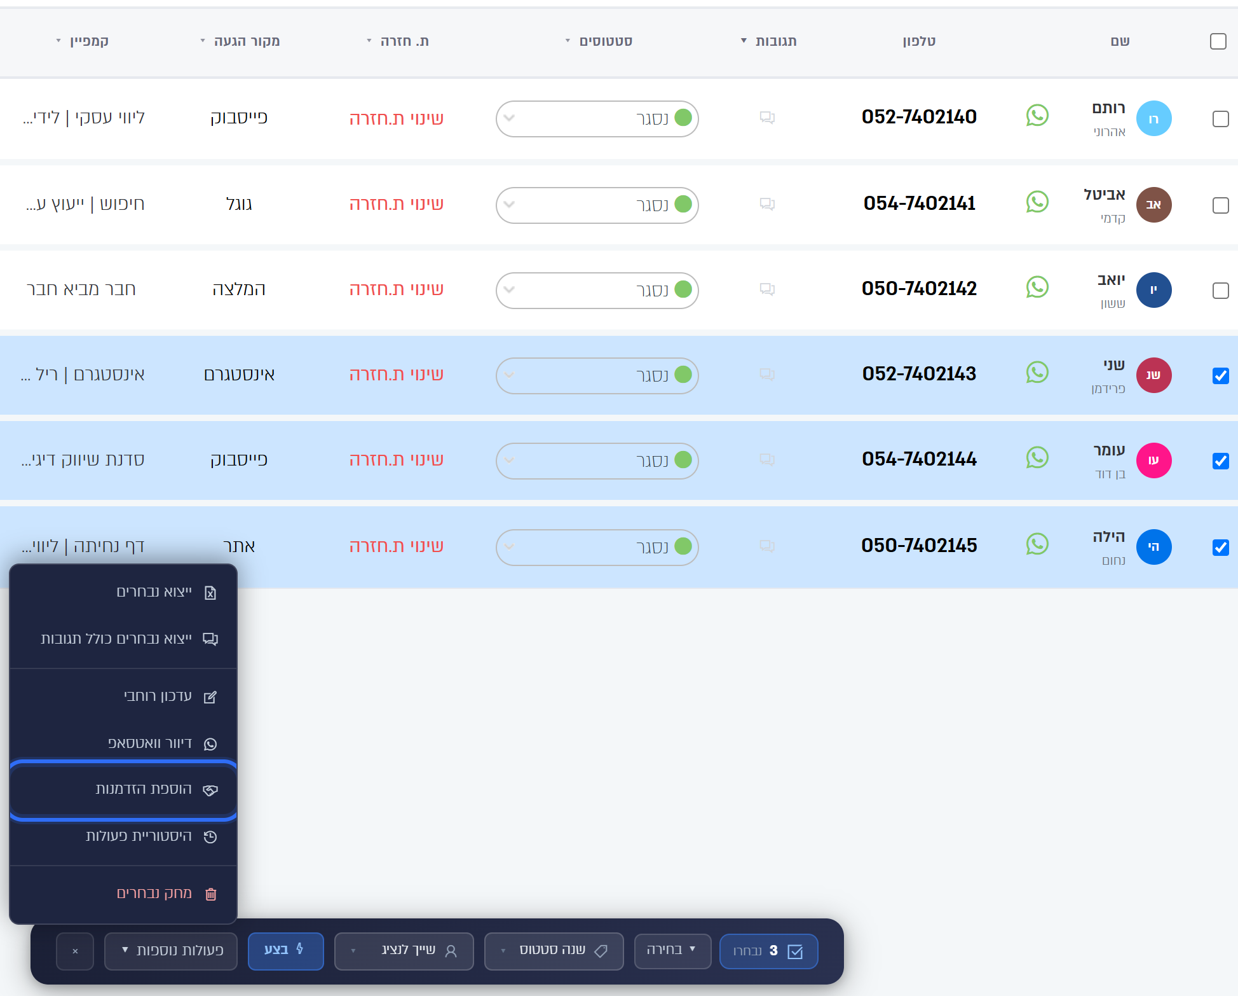The image size is (1238, 996).
Task: Open WhatsApp chat for רותם אהרוני
Action: (1037, 116)
